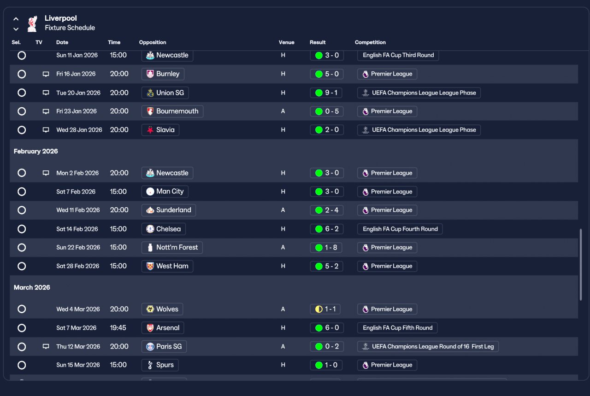Open the English FA Cup Third Round competition
The image size is (590, 396).
tap(398, 55)
